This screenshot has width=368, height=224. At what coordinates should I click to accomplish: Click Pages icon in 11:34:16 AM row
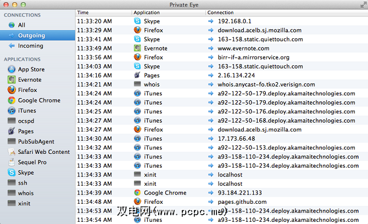[137, 75]
